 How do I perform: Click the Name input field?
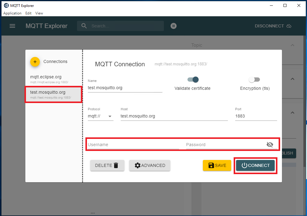pos(125,88)
